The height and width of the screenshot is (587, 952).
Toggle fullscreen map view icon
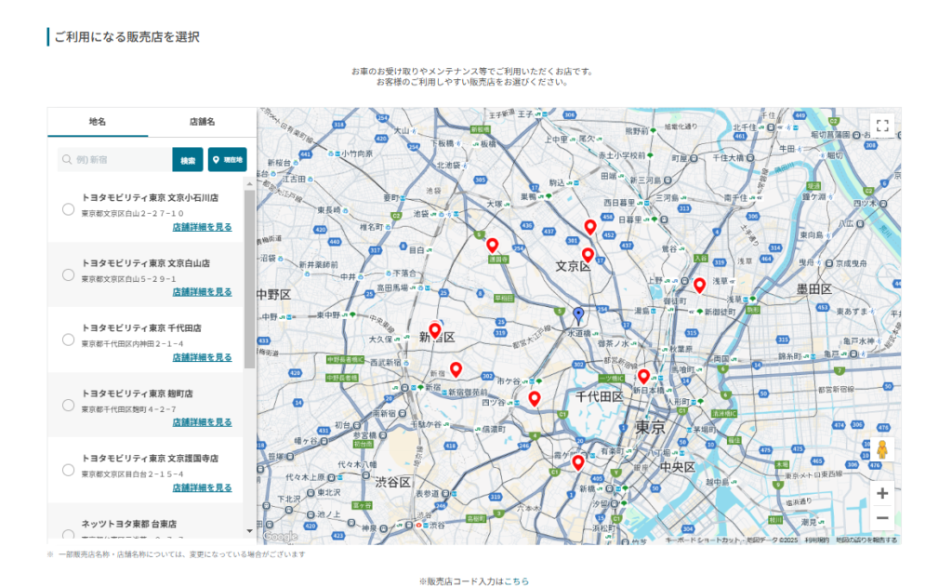(x=882, y=126)
